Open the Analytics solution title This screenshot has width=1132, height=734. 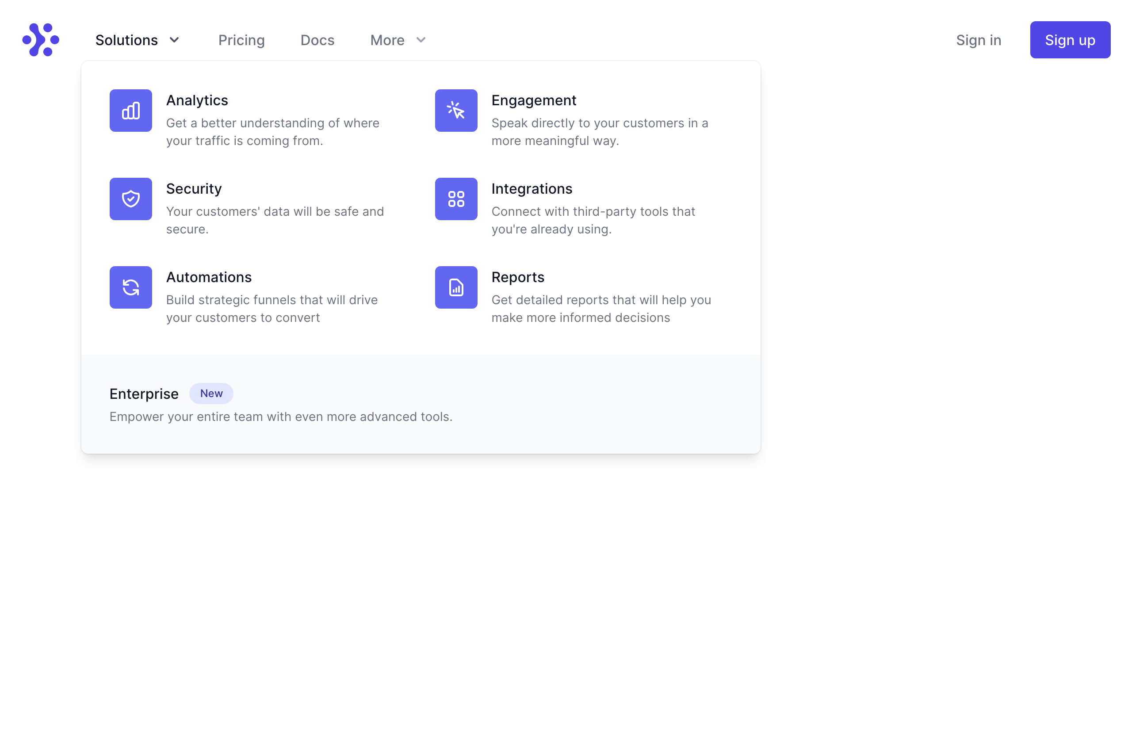tap(197, 100)
